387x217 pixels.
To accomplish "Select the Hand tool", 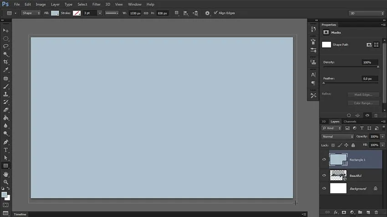I will pyautogui.click(x=6, y=174).
